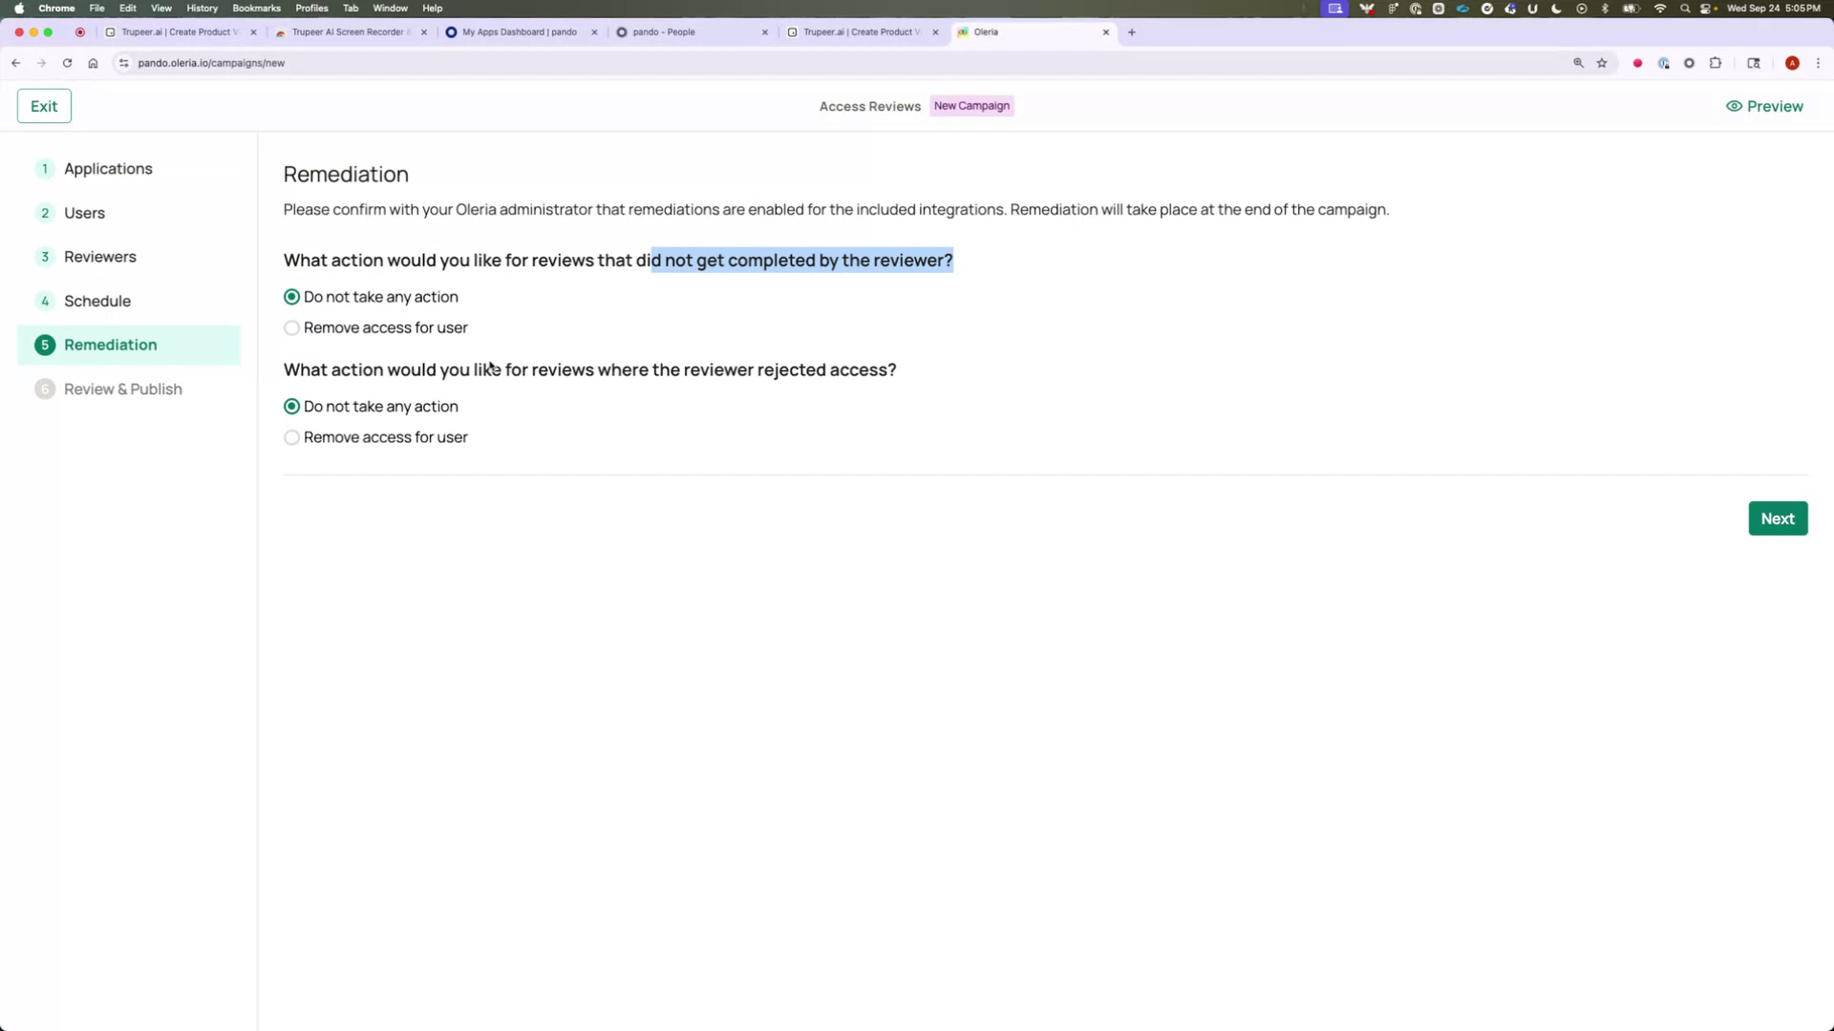
Task: Go to step 4 Schedule in the sidebar
Action: pyautogui.click(x=96, y=301)
